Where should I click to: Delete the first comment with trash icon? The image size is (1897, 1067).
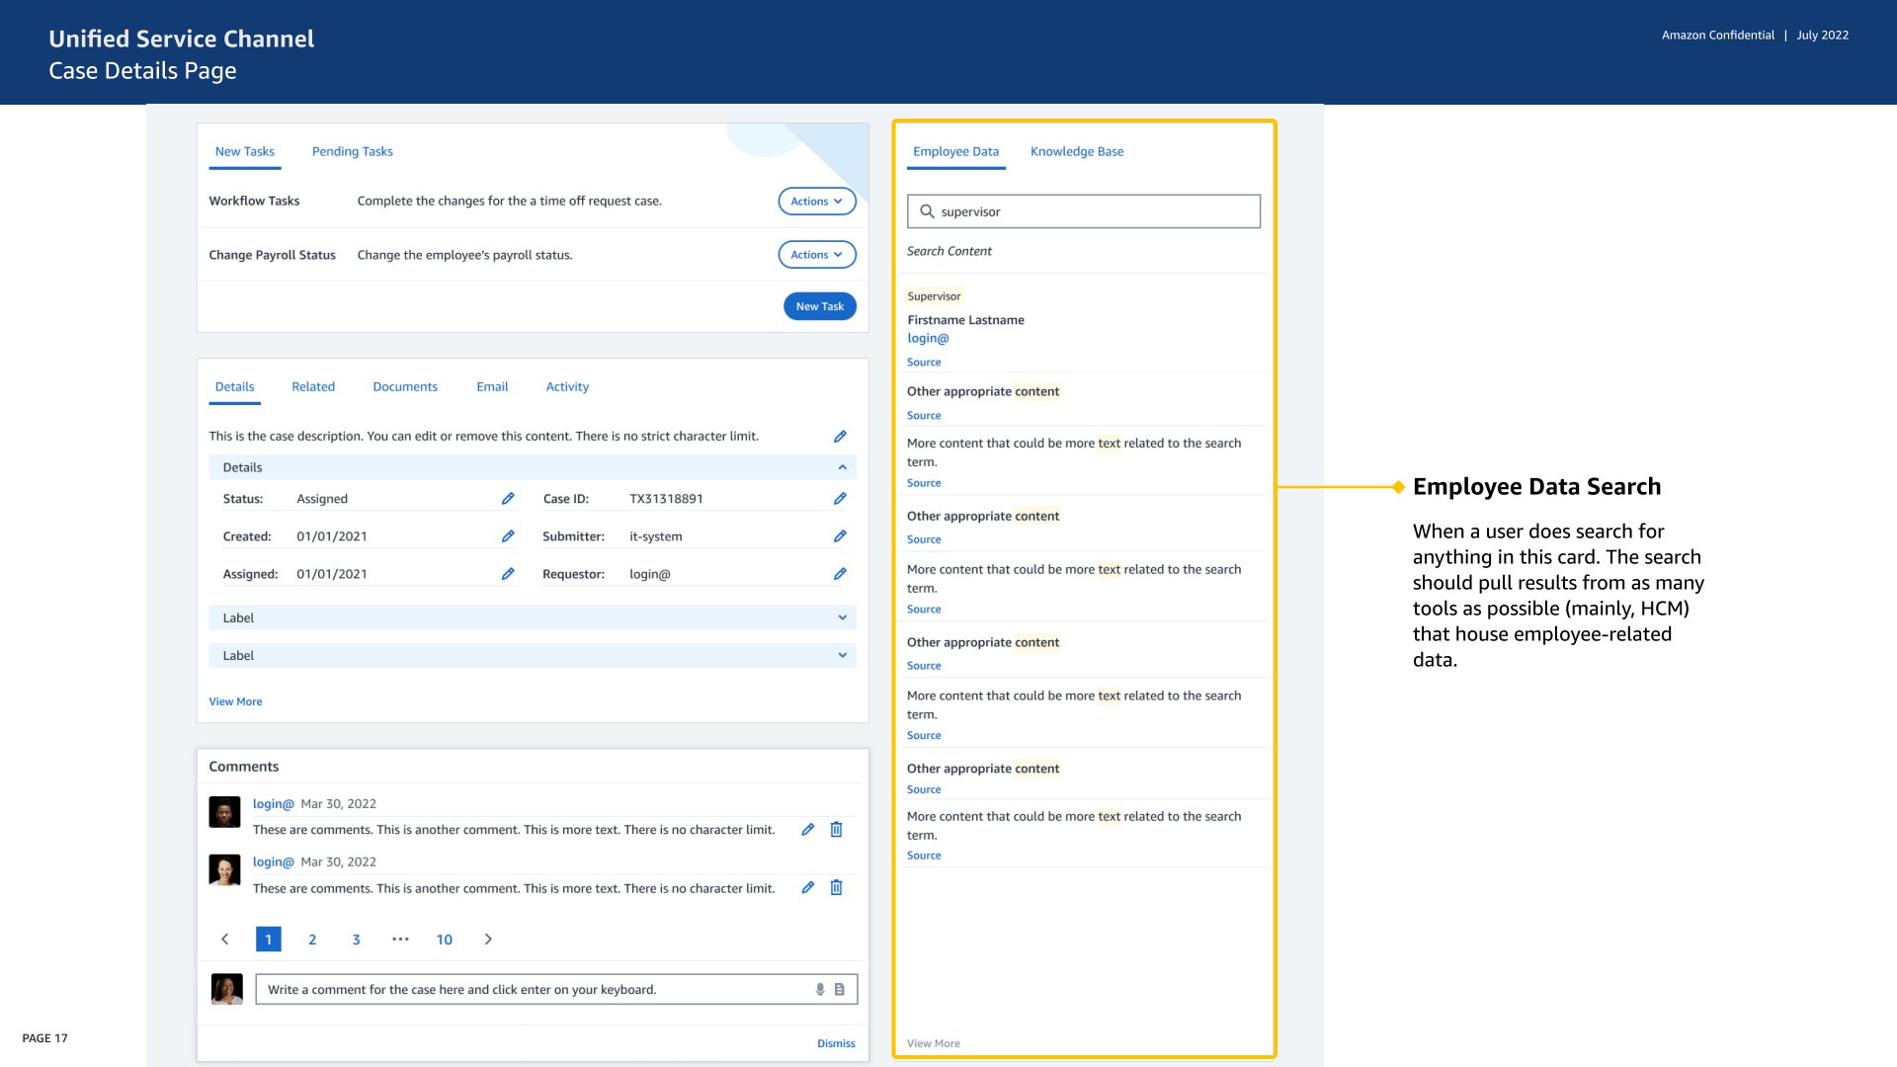pos(836,830)
